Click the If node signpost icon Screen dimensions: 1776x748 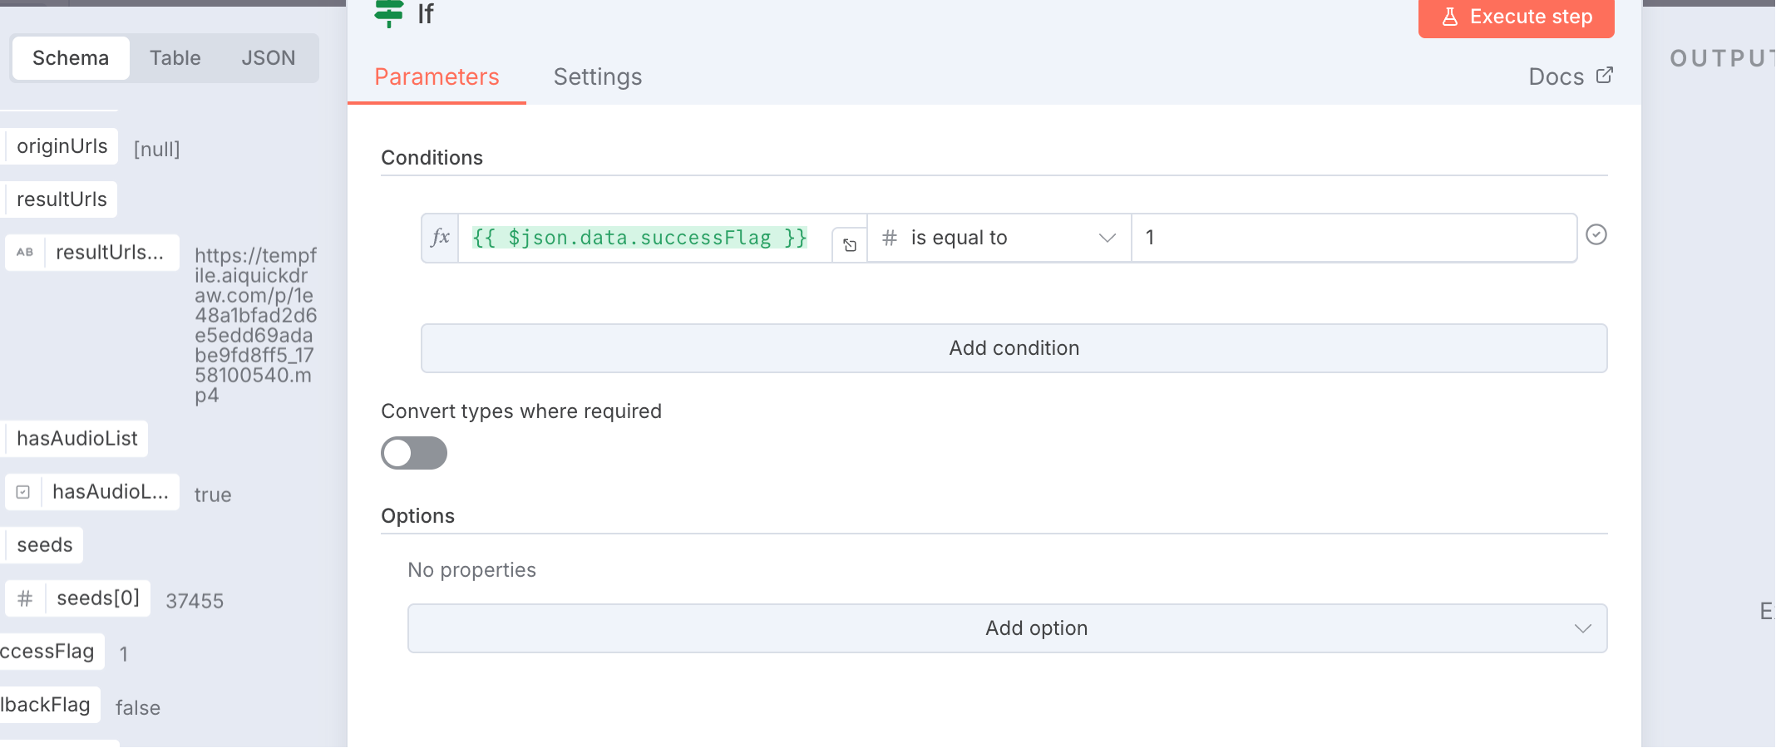pyautogui.click(x=388, y=13)
